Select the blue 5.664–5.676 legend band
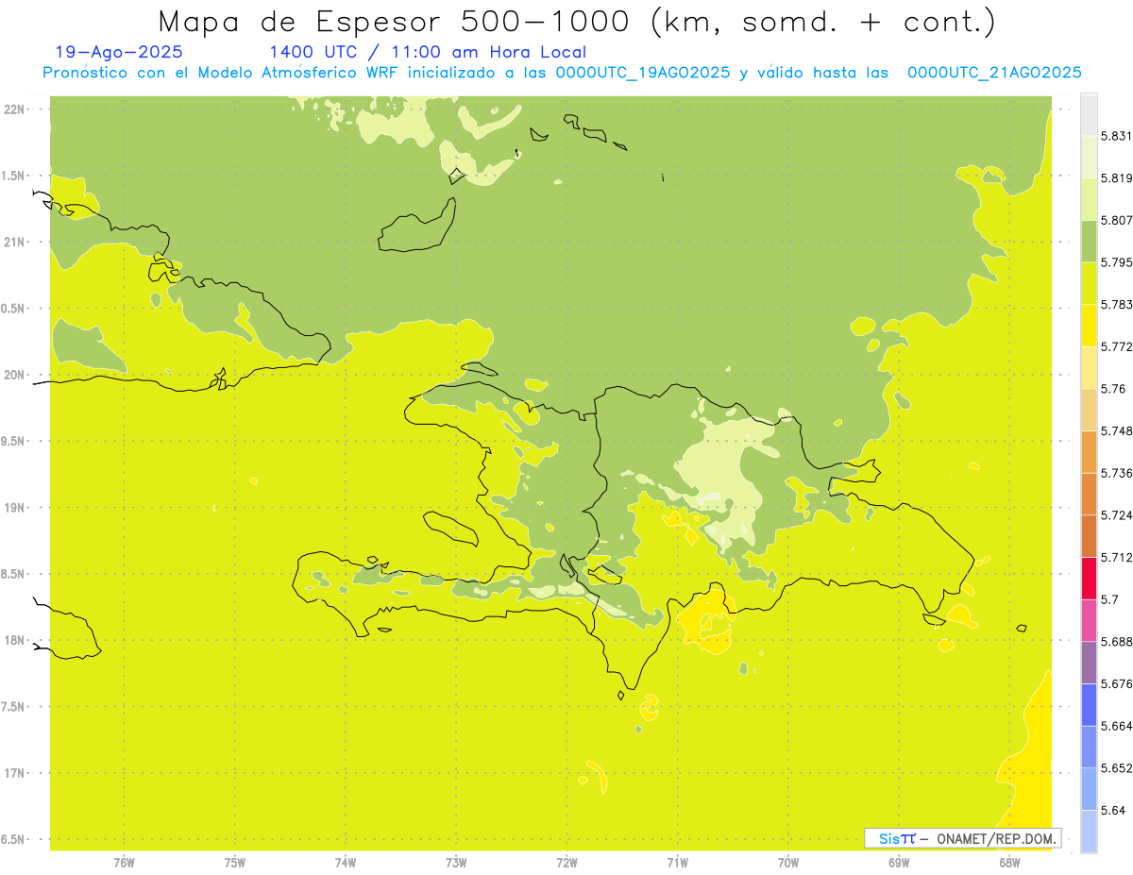The height and width of the screenshot is (875, 1133). tap(1089, 704)
